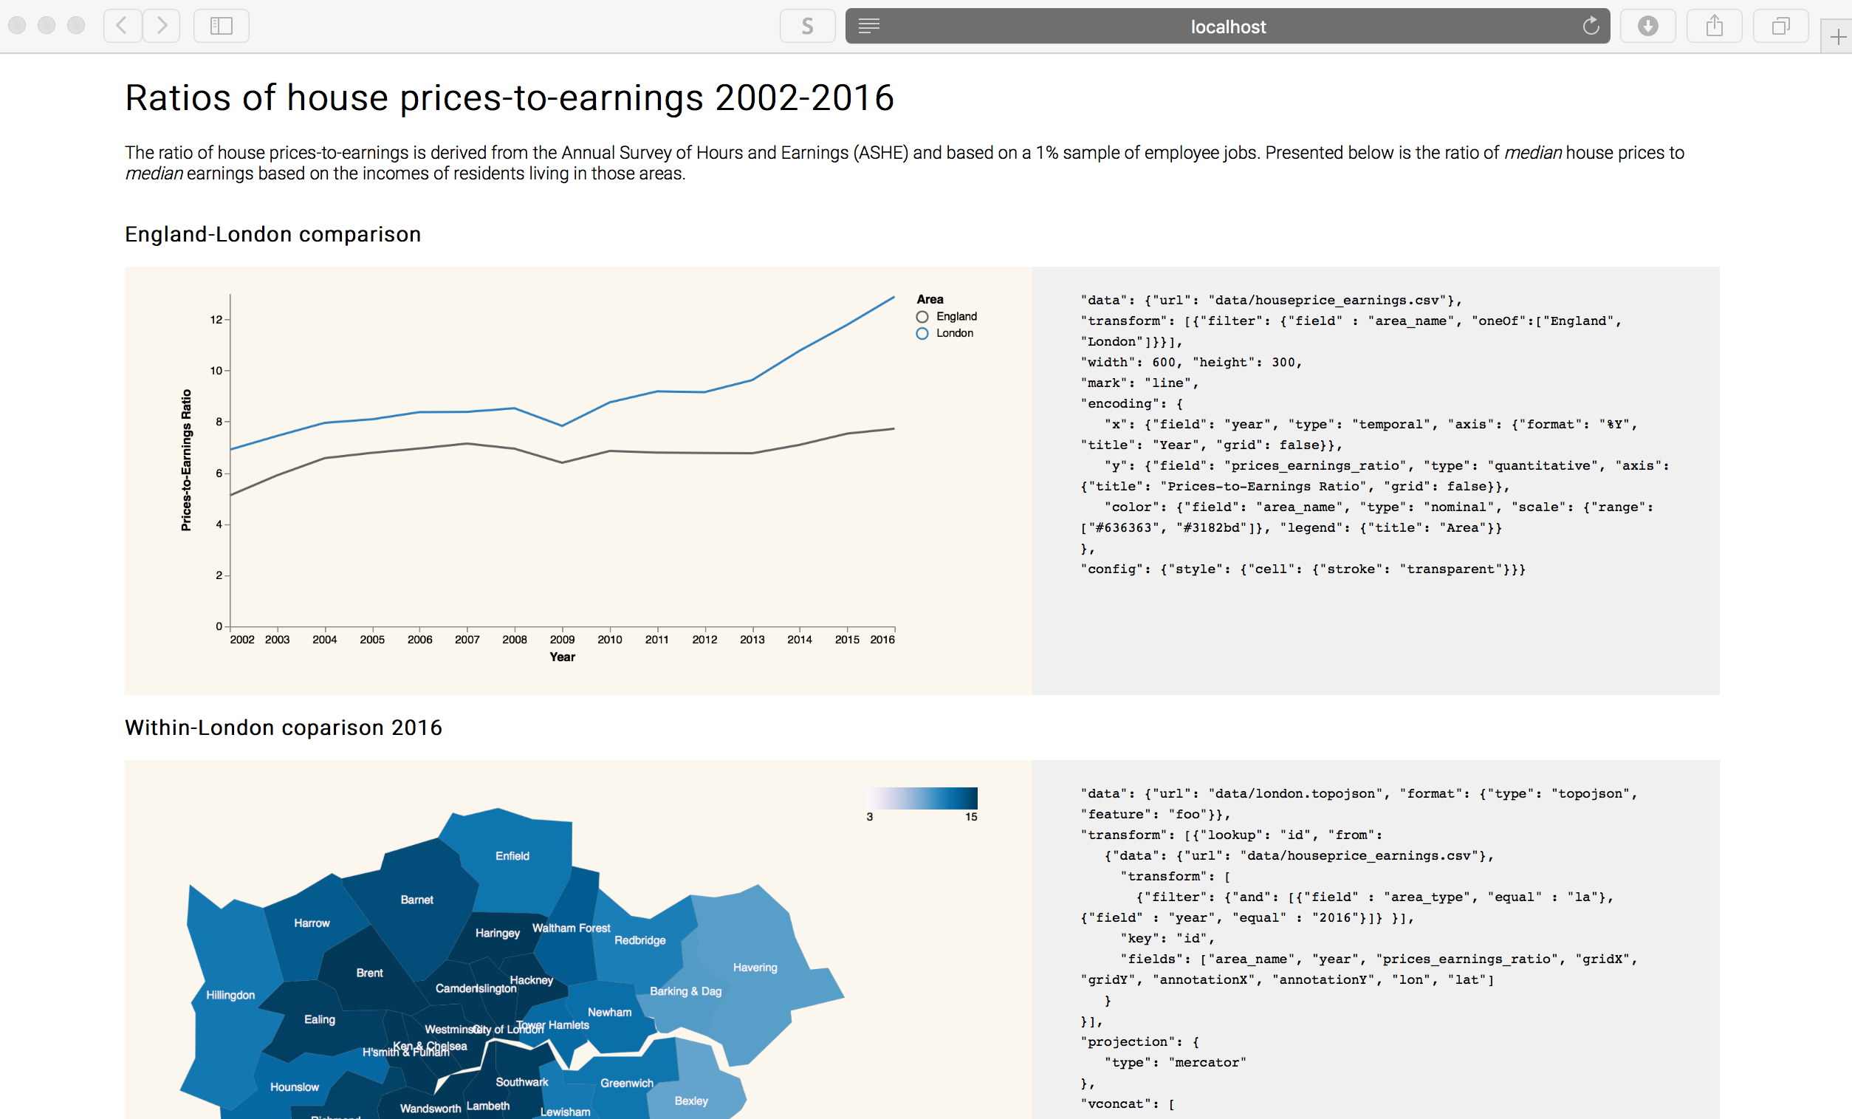Select the Barking & Dag label
The width and height of the screenshot is (1852, 1119).
point(685,991)
